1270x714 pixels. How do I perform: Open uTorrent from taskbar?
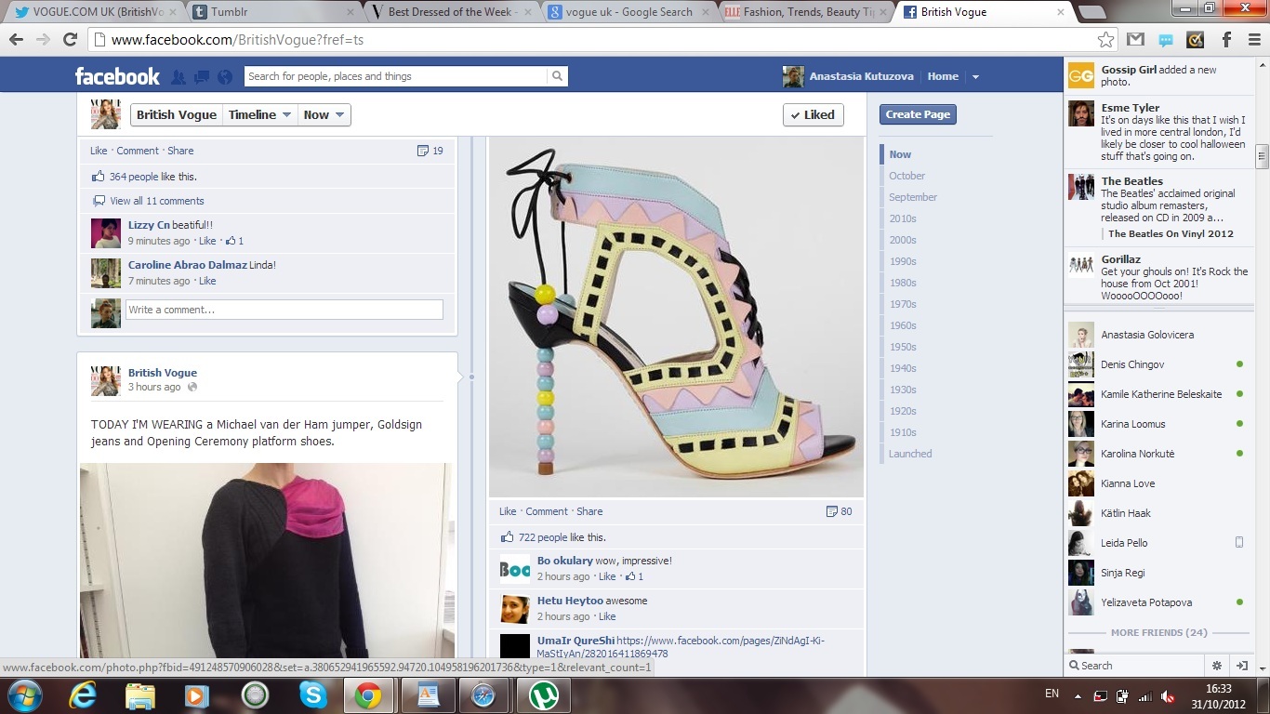(x=543, y=695)
